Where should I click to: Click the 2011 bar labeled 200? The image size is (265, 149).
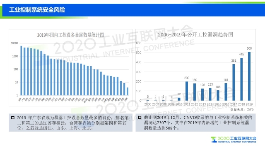(187, 91)
